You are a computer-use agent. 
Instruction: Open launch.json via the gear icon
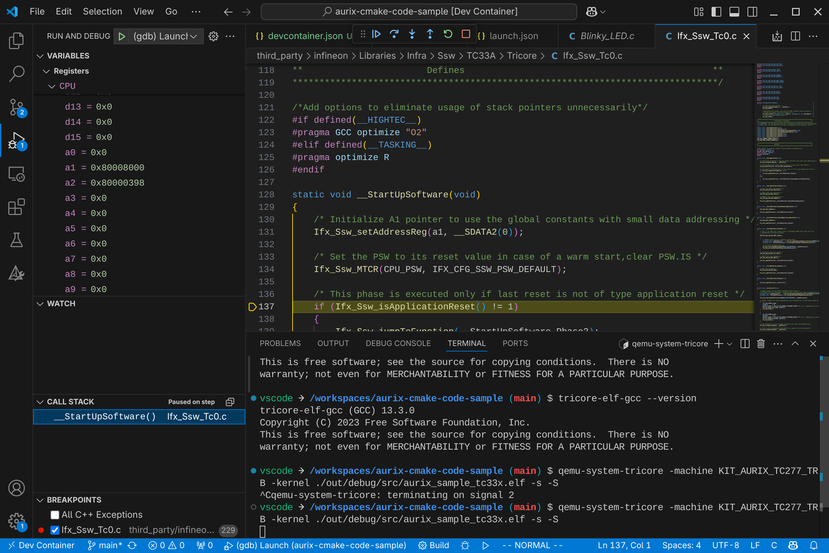213,36
